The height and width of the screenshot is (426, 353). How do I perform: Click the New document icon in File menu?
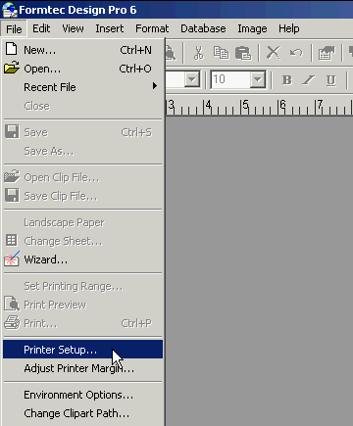[12, 49]
